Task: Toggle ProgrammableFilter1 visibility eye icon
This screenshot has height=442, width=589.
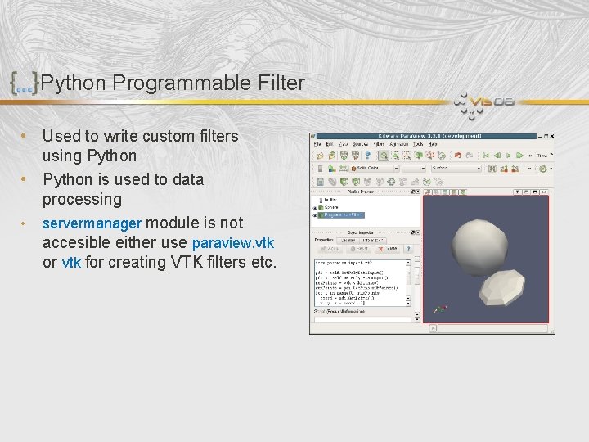Action: tap(315, 215)
